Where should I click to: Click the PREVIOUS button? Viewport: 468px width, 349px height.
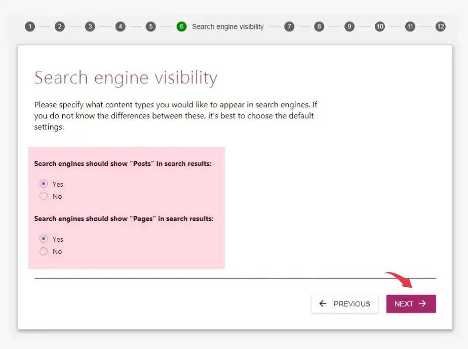coord(345,303)
